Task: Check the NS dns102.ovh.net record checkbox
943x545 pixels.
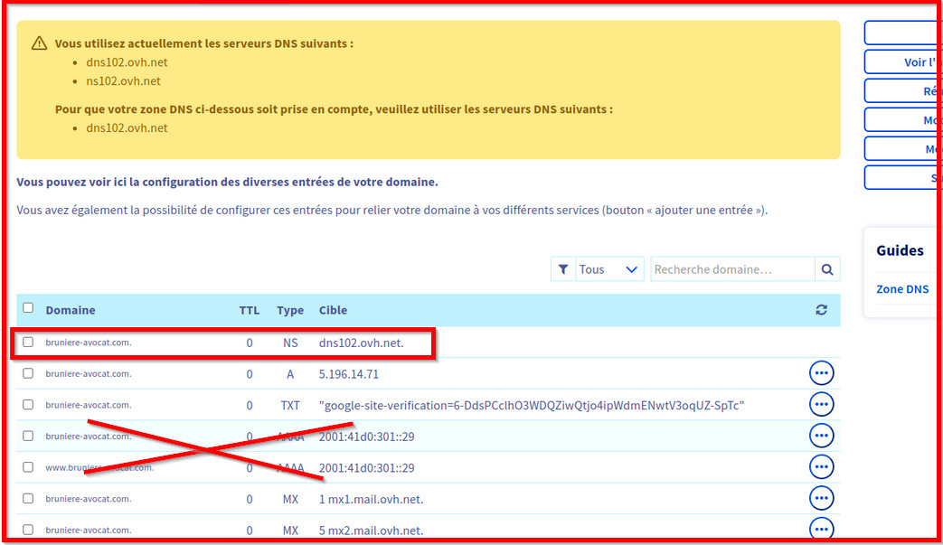Action: click(28, 343)
